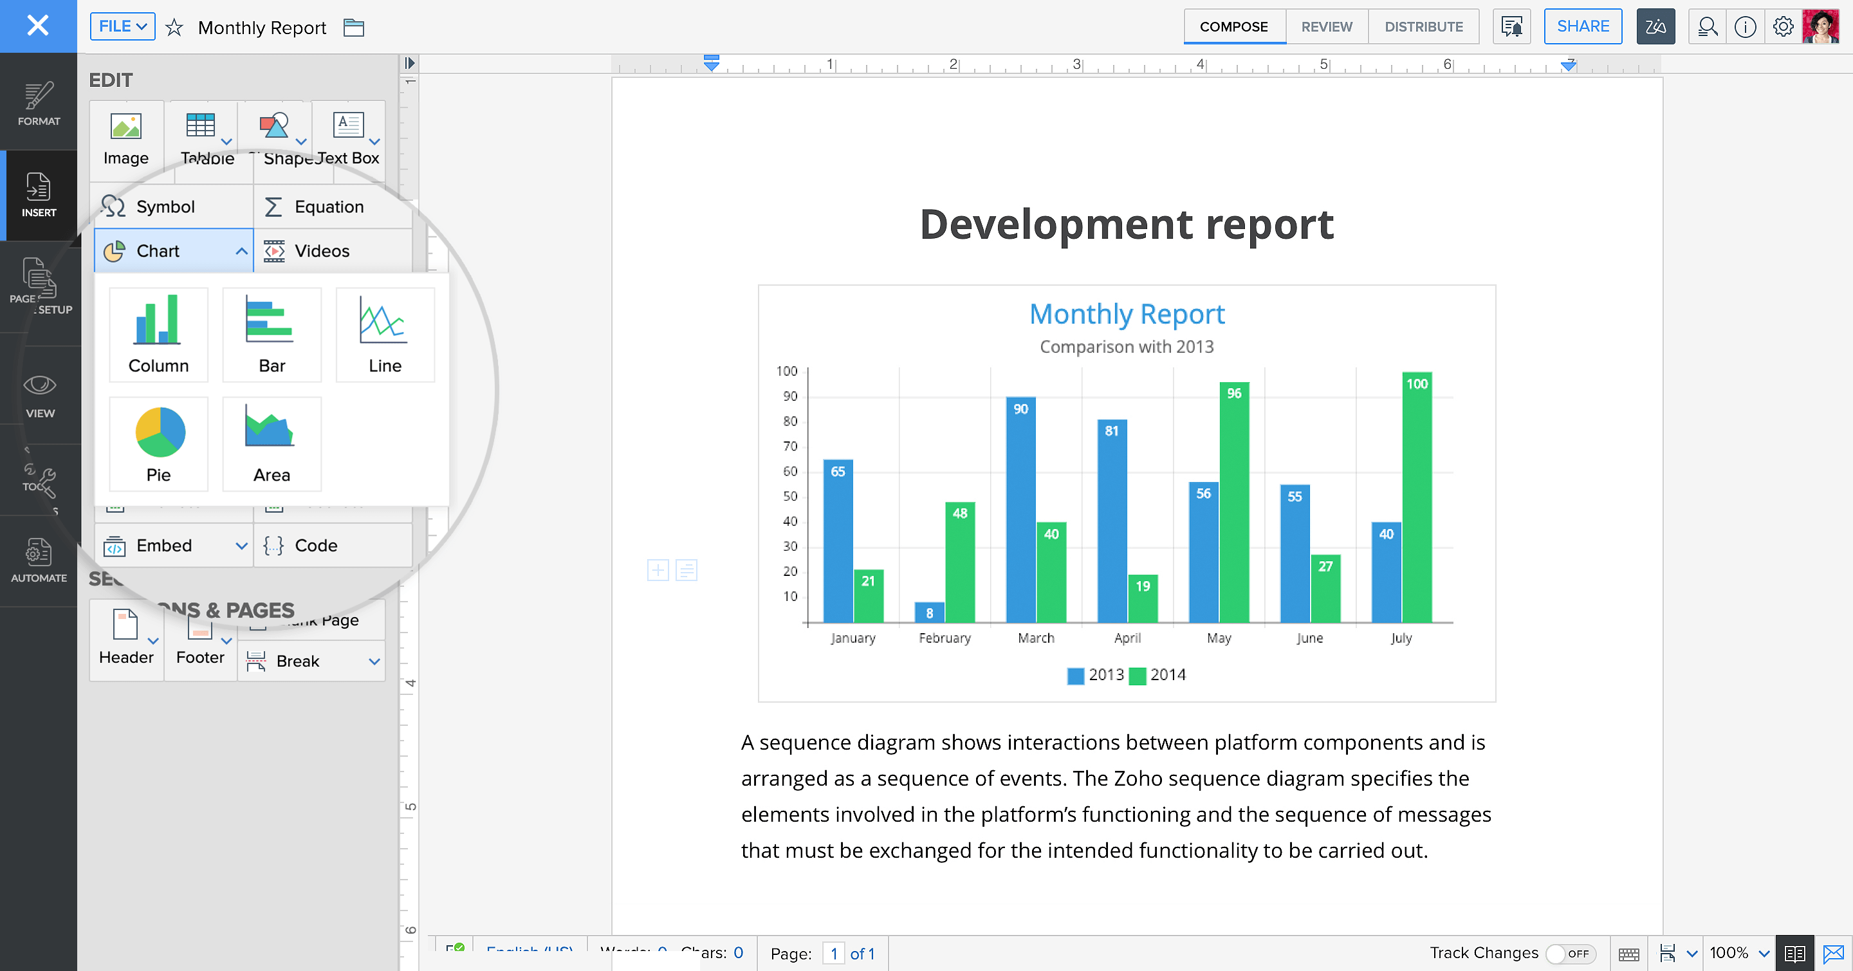The image size is (1853, 971).
Task: Switch to the COMPOSE tab
Action: tap(1233, 26)
